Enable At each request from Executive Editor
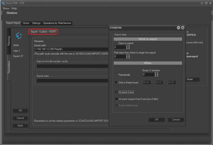Image resolution: width=213 pixels, height=145 pixels. (116, 99)
